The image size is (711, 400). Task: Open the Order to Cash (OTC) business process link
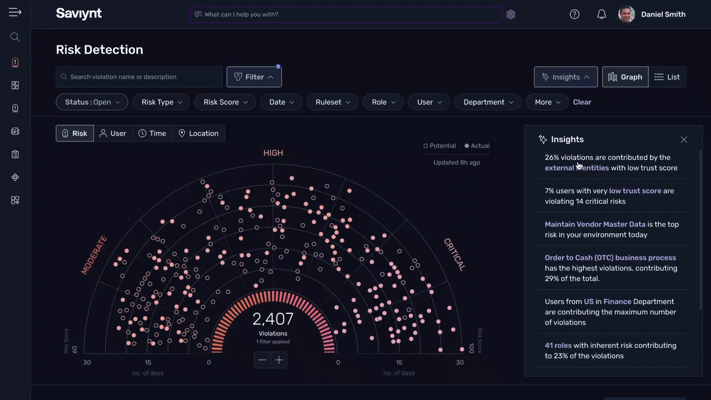pos(610,258)
